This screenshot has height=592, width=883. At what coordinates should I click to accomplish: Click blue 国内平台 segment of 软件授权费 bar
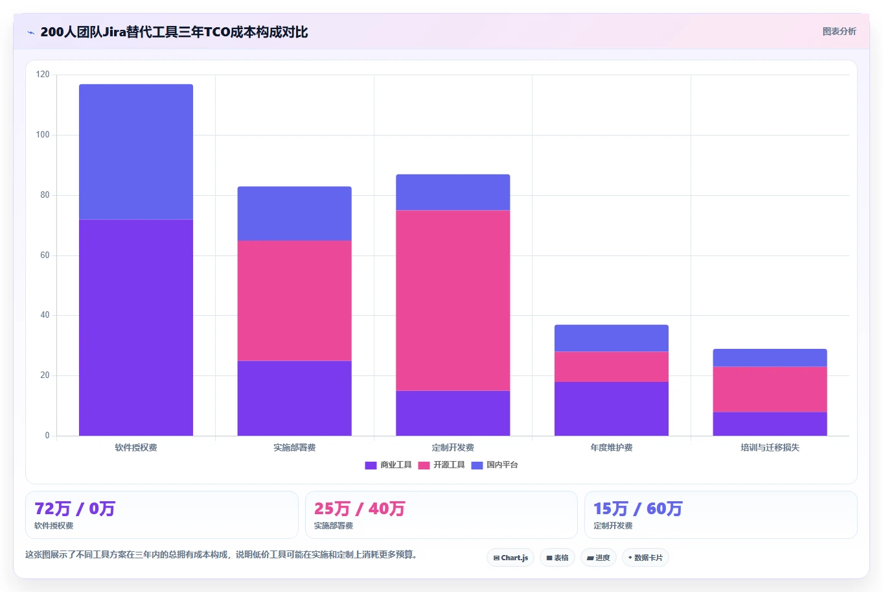pos(136,152)
